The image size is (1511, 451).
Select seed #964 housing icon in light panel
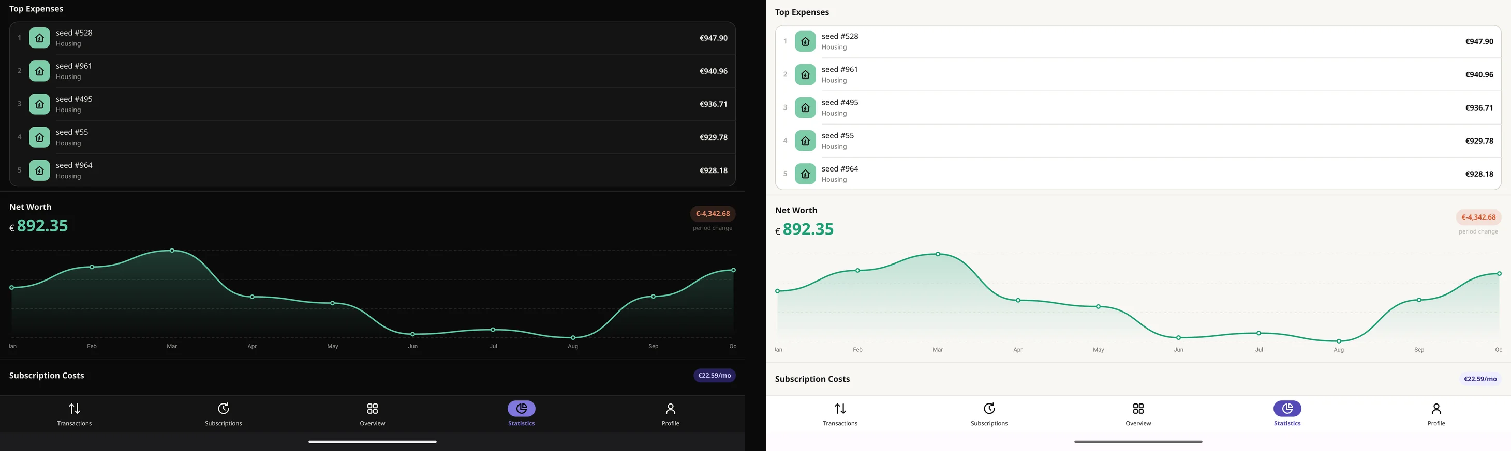[805, 174]
